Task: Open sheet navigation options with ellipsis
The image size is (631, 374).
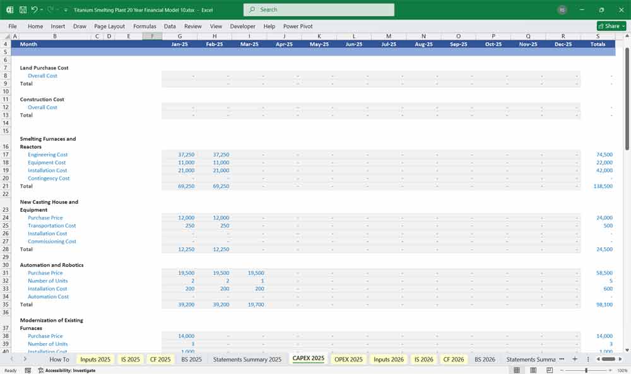Action: pyautogui.click(x=560, y=359)
